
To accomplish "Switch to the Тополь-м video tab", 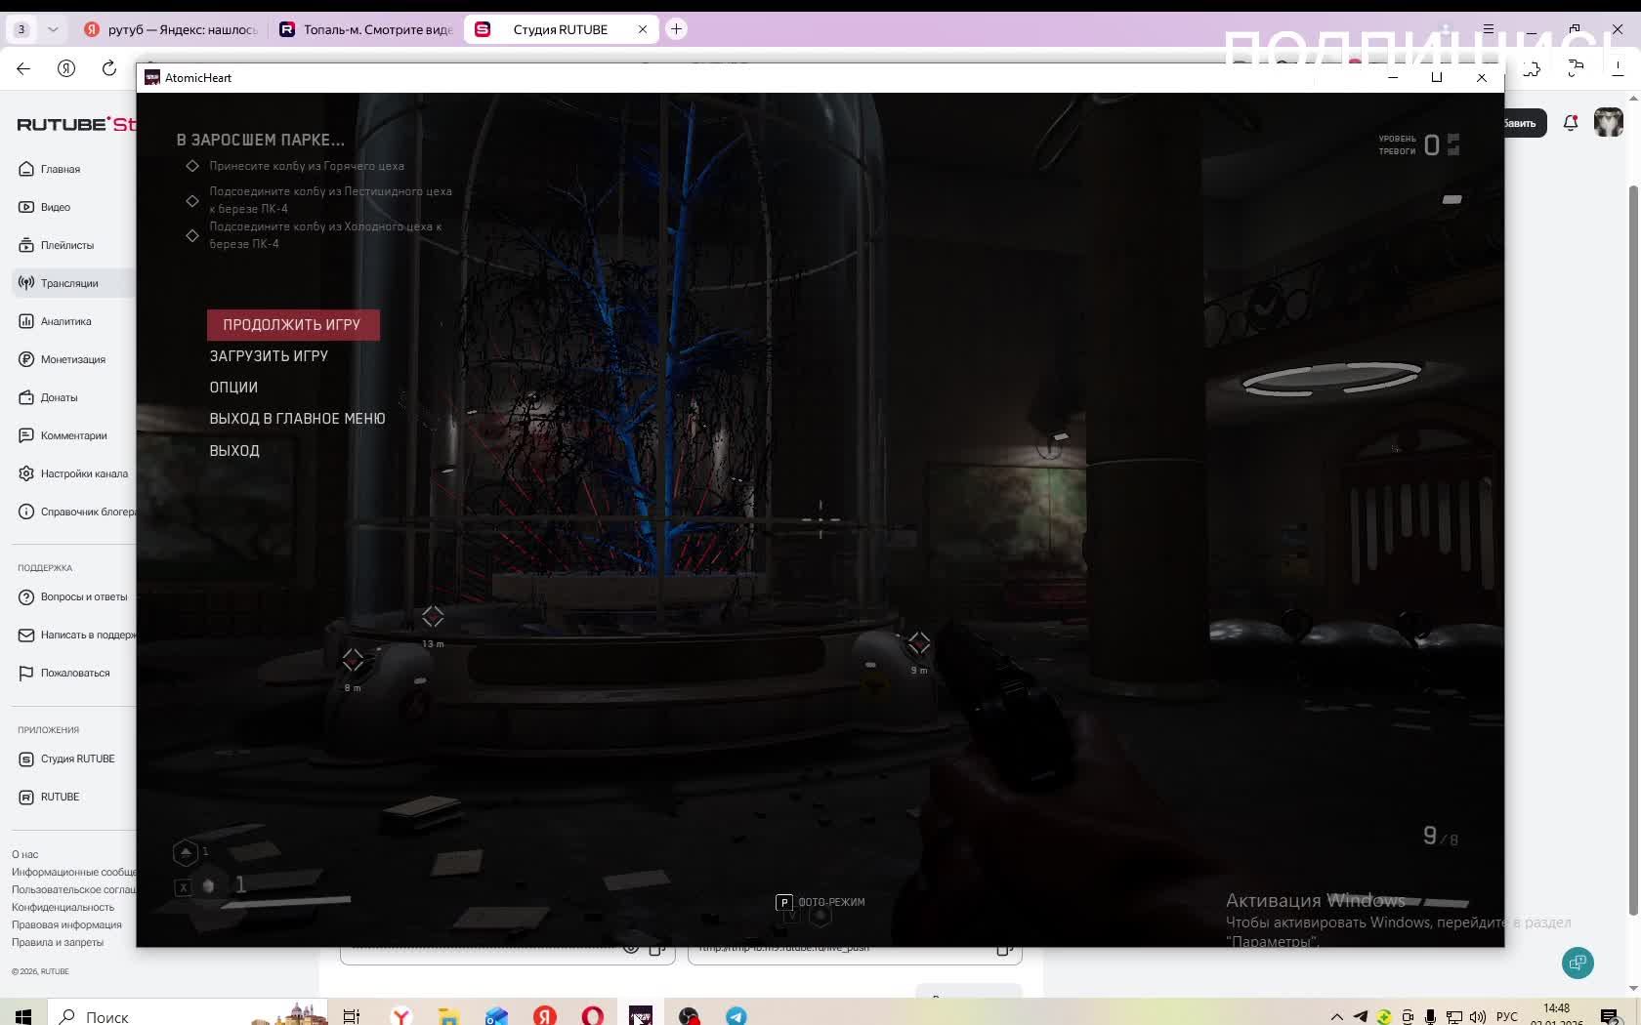I will [366, 29].
